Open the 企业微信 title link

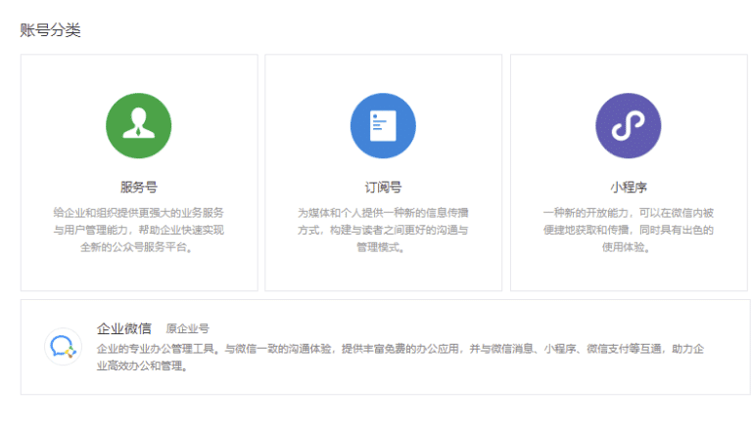[x=124, y=328]
